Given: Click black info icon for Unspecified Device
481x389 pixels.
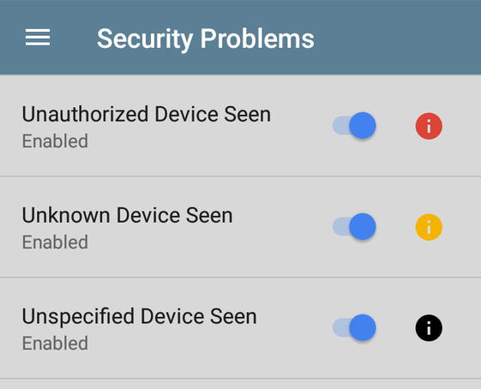Looking at the screenshot, I should [429, 327].
